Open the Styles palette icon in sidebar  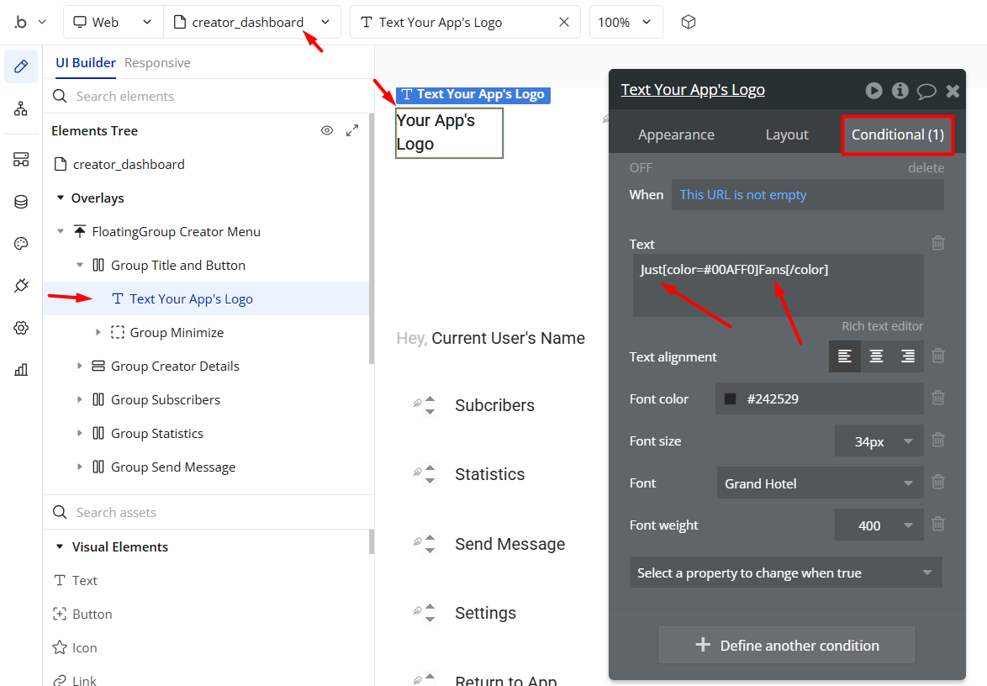tap(21, 244)
